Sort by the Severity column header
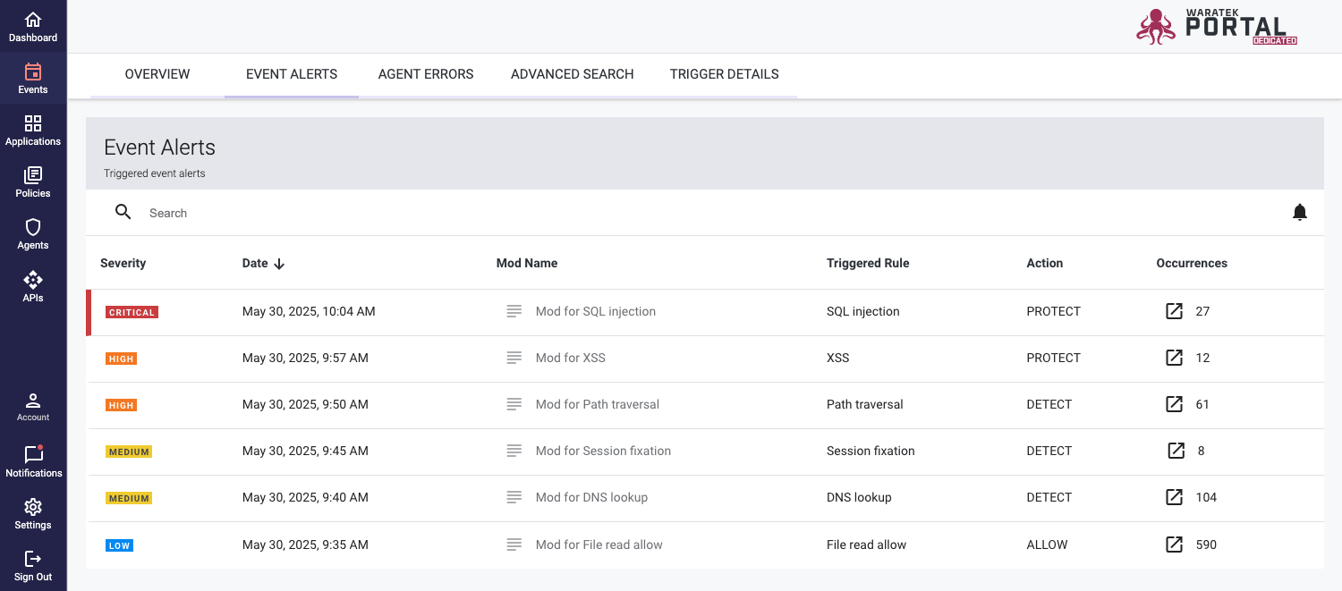 (123, 263)
